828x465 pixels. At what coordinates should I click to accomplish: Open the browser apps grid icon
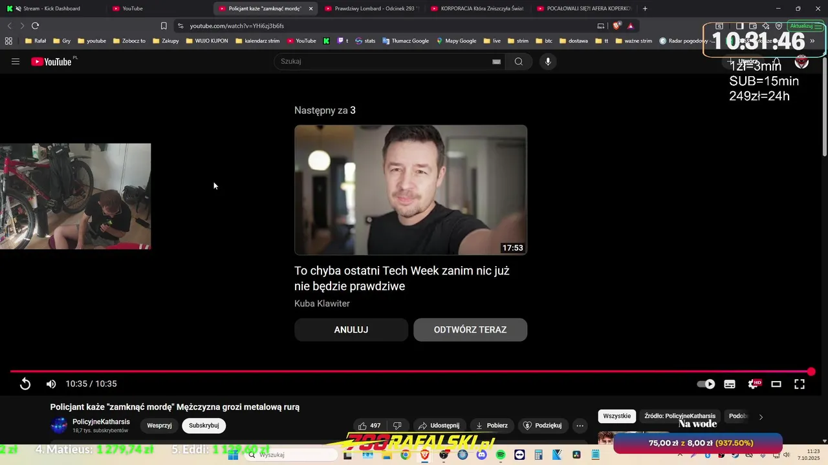(x=8, y=41)
